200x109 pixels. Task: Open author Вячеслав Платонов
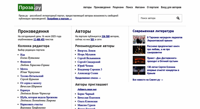coord(89,98)
